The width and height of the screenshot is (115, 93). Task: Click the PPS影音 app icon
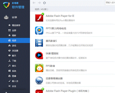click(x=39, y=68)
